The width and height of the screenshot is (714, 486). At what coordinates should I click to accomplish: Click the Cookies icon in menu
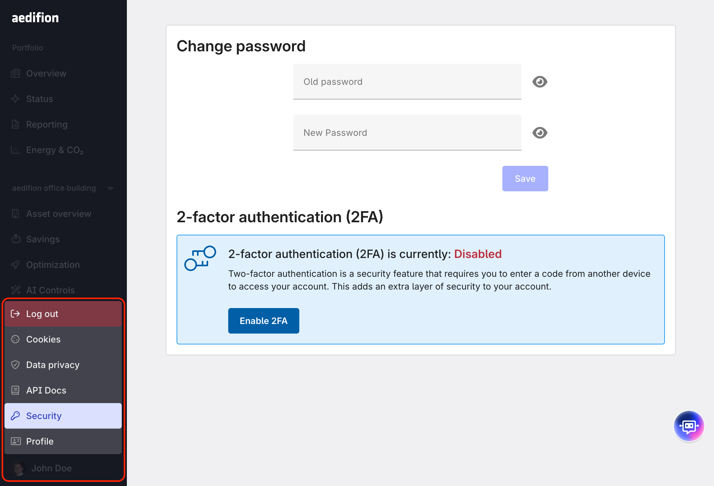15,339
